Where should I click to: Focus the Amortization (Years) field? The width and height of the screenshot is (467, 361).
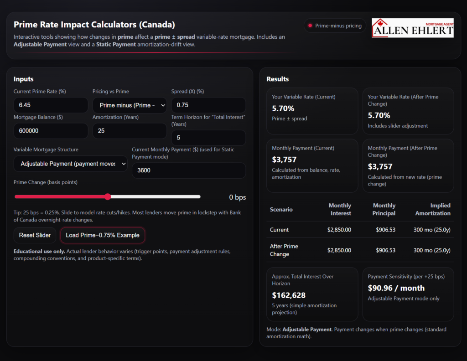pyautogui.click(x=130, y=131)
